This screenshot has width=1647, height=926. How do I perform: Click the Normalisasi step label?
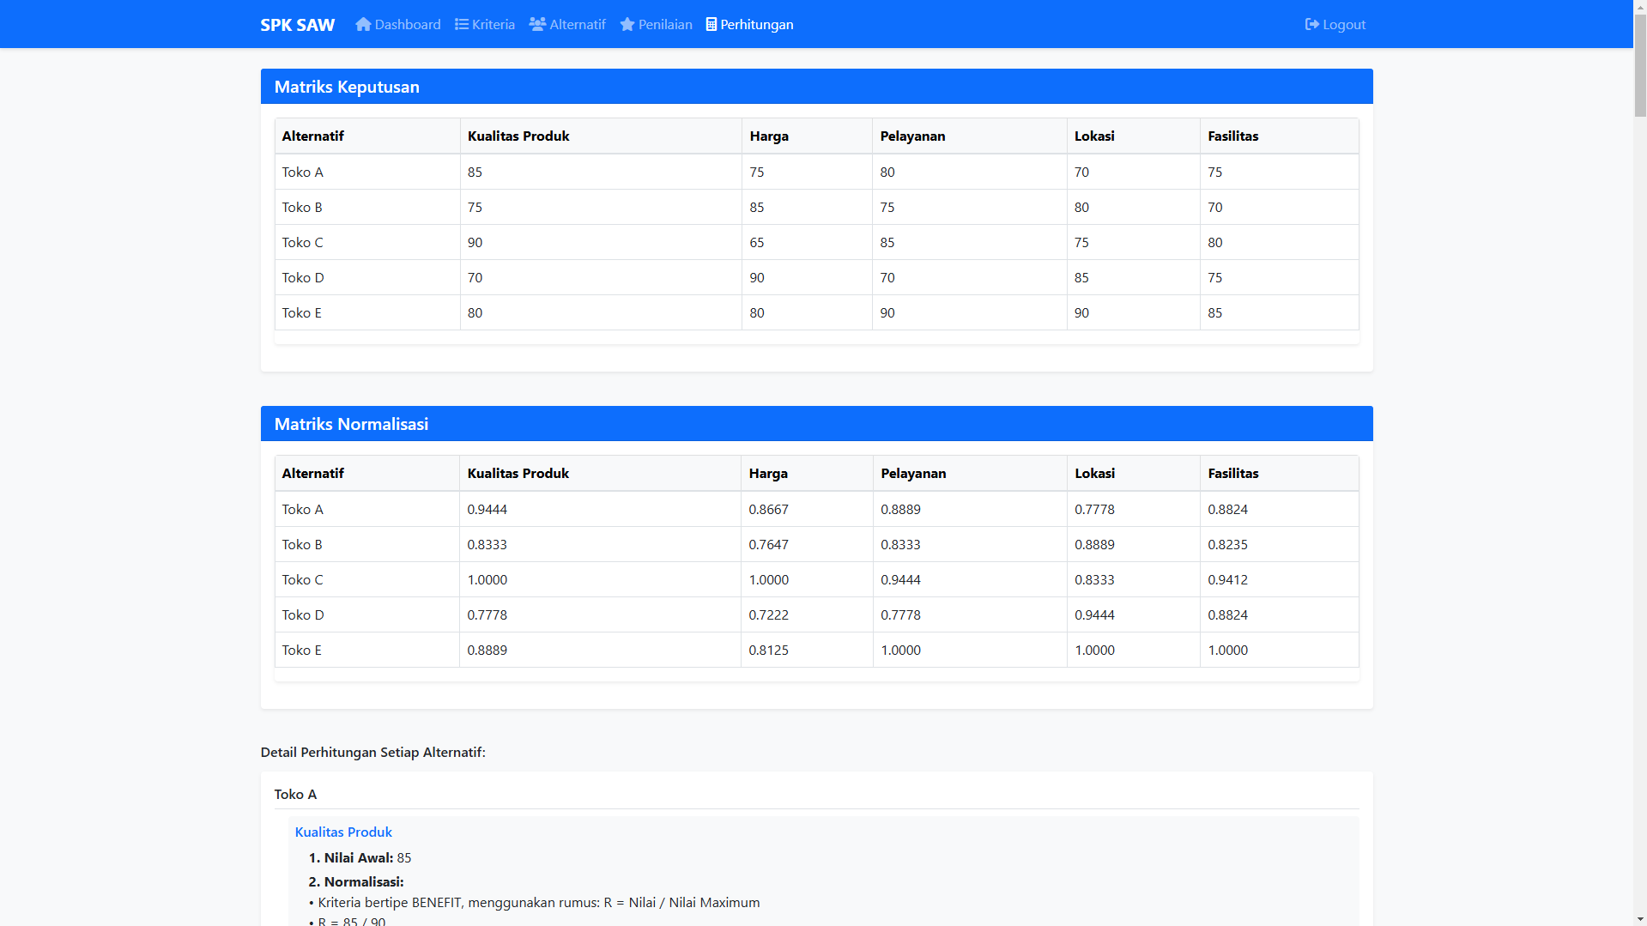pos(356,881)
